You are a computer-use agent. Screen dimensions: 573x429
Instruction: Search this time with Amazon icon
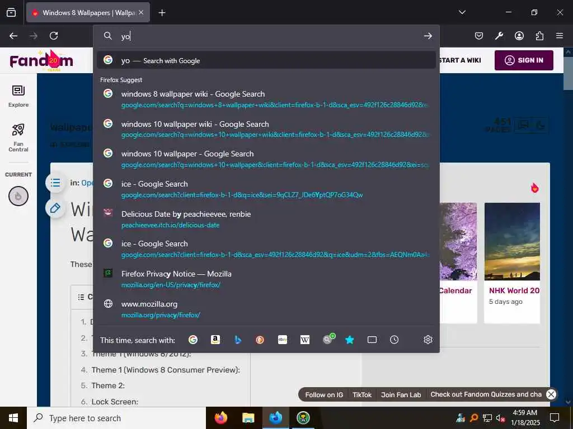(215, 340)
